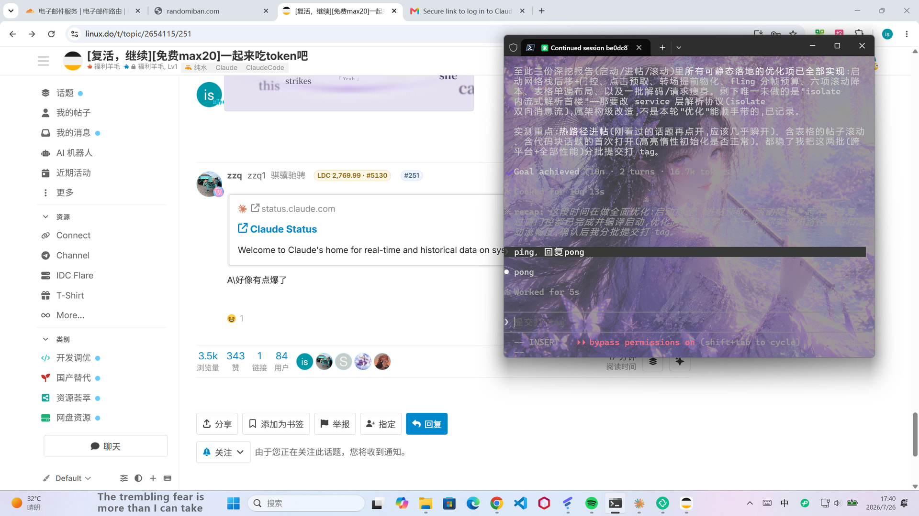Viewport: 919px width, 516px height.
Task: Click the 添加为书签 button
Action: (276, 424)
